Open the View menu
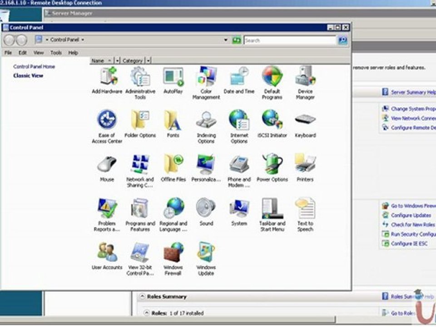 [39, 53]
